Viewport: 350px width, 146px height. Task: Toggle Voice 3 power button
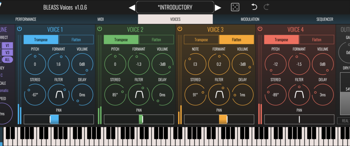(x=180, y=29)
